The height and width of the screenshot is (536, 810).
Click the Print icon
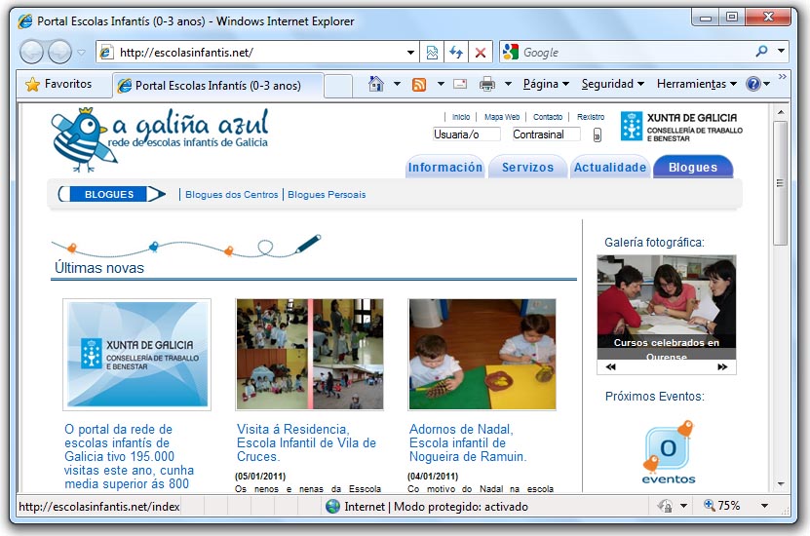pos(487,84)
